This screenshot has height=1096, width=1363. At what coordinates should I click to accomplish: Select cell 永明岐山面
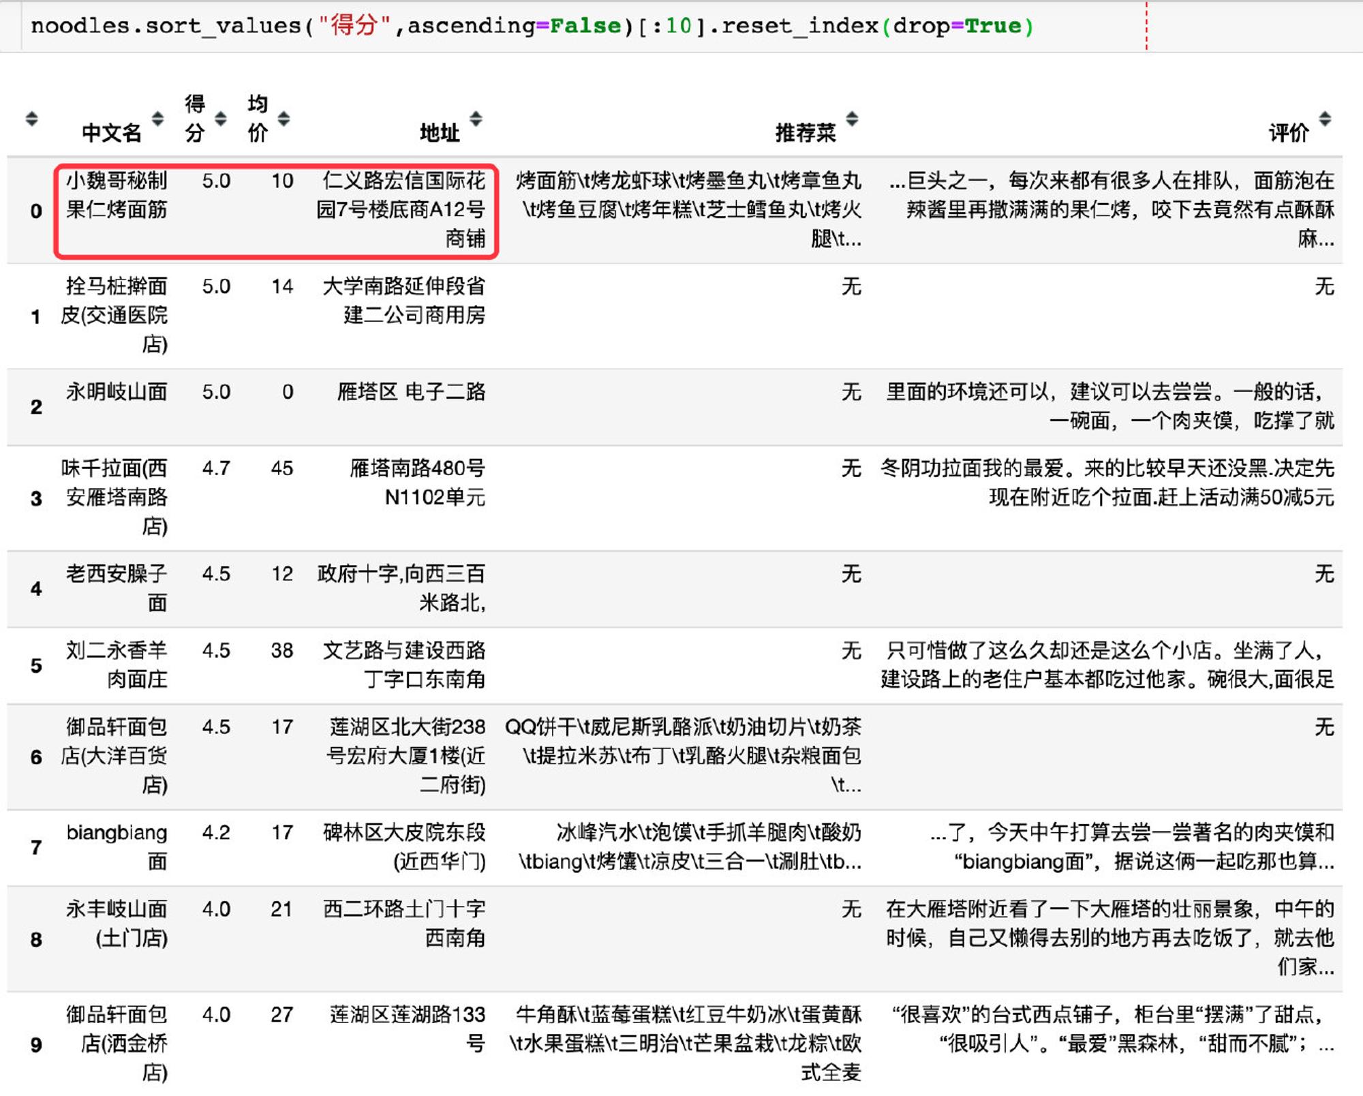tap(117, 391)
